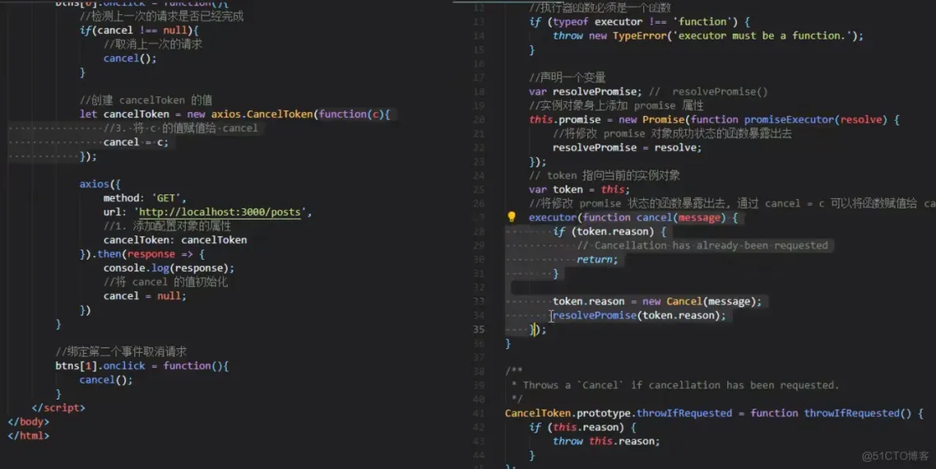Click the closing '</script>' tag
The image size is (936, 469).
point(58,407)
